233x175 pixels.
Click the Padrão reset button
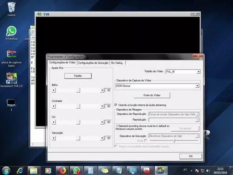point(78,76)
